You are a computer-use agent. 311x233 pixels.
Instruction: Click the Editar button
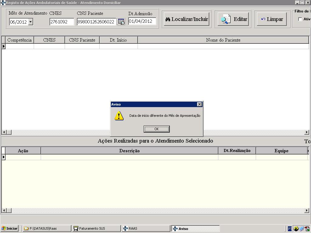pyautogui.click(x=233, y=19)
